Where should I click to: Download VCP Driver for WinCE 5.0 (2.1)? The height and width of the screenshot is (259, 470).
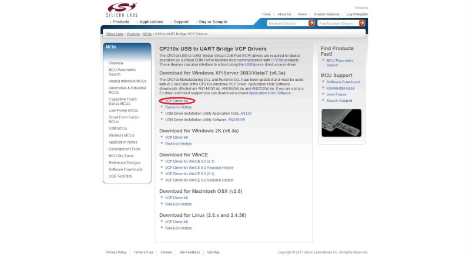point(190,174)
